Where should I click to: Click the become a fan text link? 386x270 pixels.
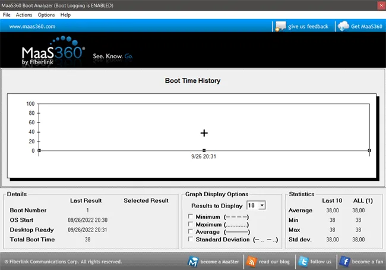tap(368, 262)
